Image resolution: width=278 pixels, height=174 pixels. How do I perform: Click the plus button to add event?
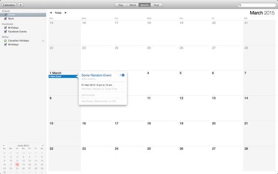(x=20, y=5)
